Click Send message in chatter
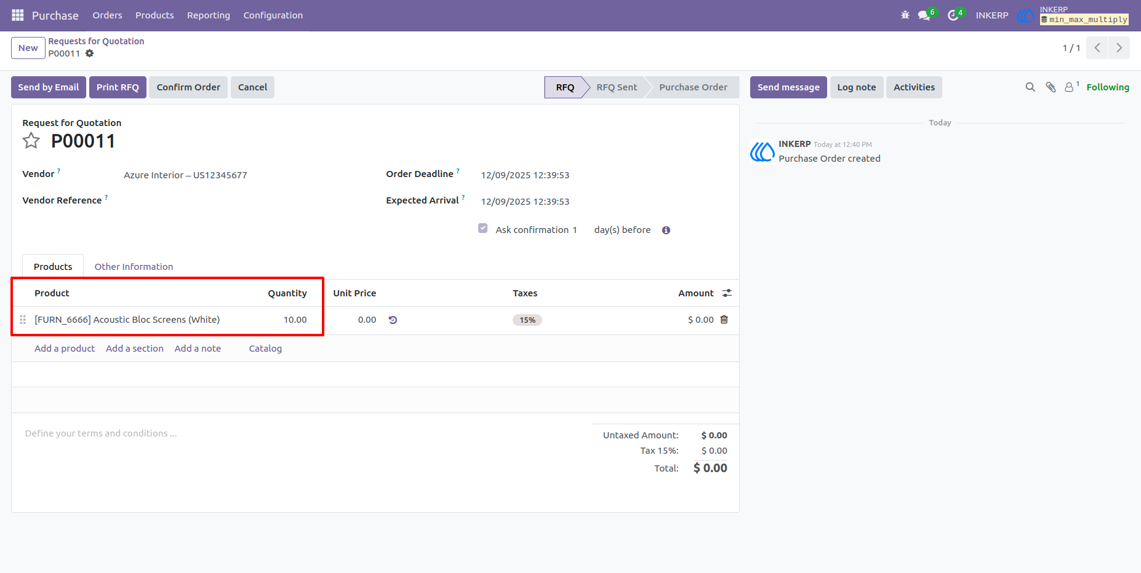This screenshot has height=573, width=1141. point(788,87)
